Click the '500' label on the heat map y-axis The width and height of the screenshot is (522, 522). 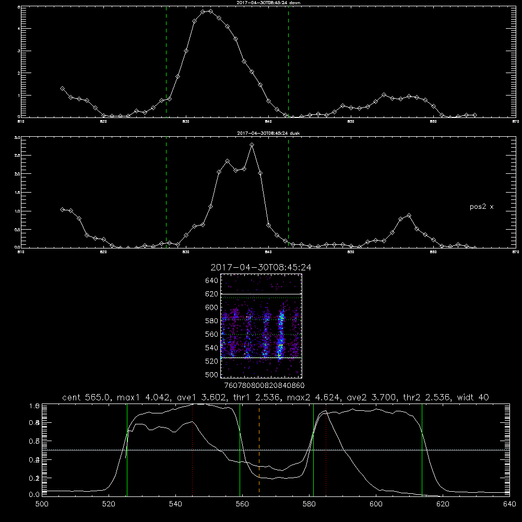click(x=212, y=375)
